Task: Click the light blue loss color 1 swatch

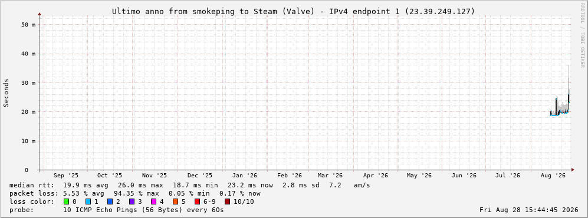Action: 88,202
